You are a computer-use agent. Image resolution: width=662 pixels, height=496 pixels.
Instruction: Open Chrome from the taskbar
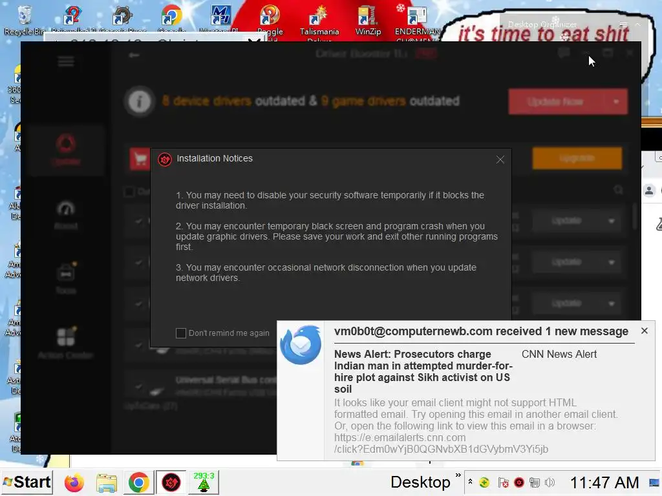point(138,482)
